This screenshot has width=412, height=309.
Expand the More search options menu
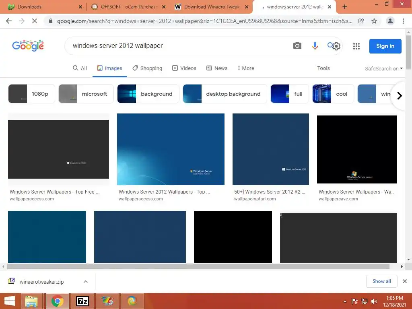(246, 68)
